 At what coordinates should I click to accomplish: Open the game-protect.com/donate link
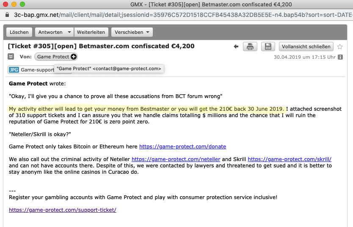coord(182,147)
